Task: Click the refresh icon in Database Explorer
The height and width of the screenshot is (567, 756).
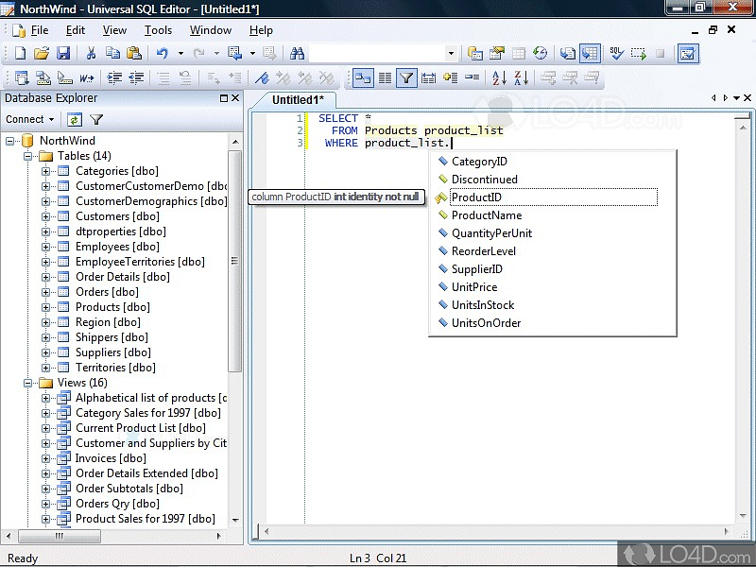Action: point(74,120)
